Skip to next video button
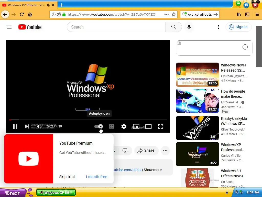Viewport: 262px width, 197px height. tap(27, 126)
